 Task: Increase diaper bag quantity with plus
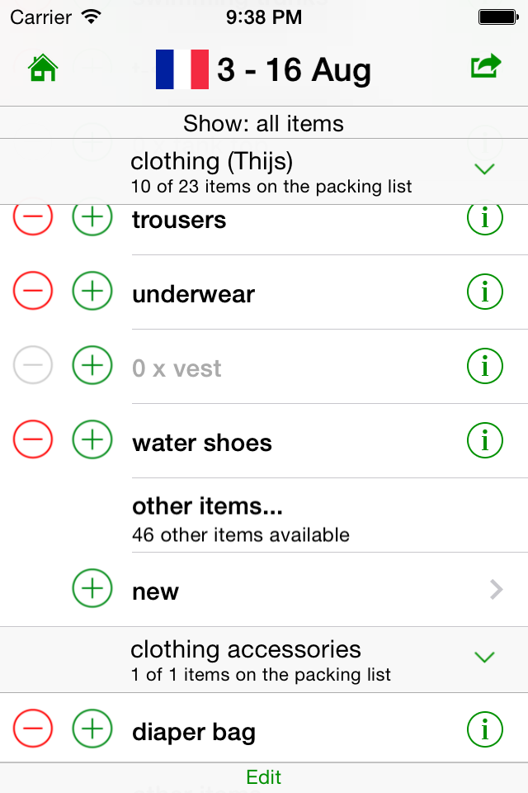92,729
